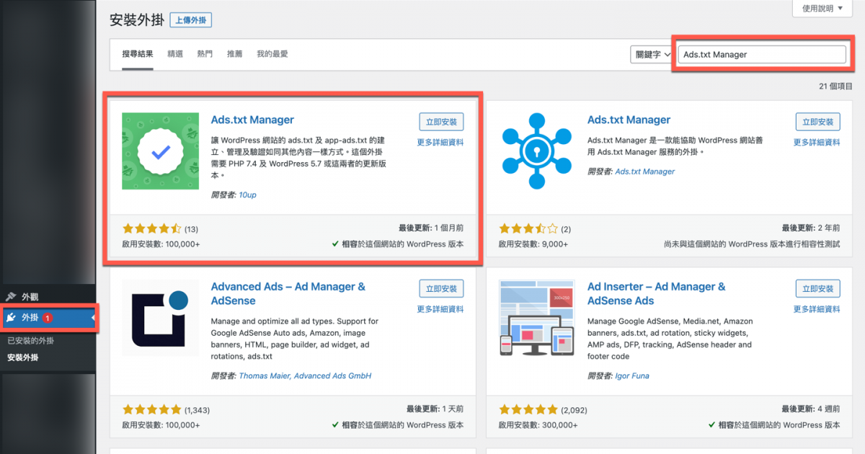The height and width of the screenshot is (454, 865).
Task: Open the 外掛 menu in sidebar
Action: point(48,317)
